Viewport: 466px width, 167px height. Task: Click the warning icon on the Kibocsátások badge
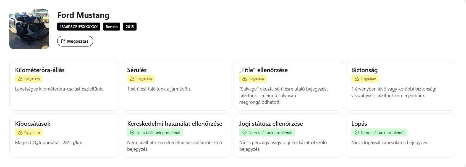[x=20, y=133]
